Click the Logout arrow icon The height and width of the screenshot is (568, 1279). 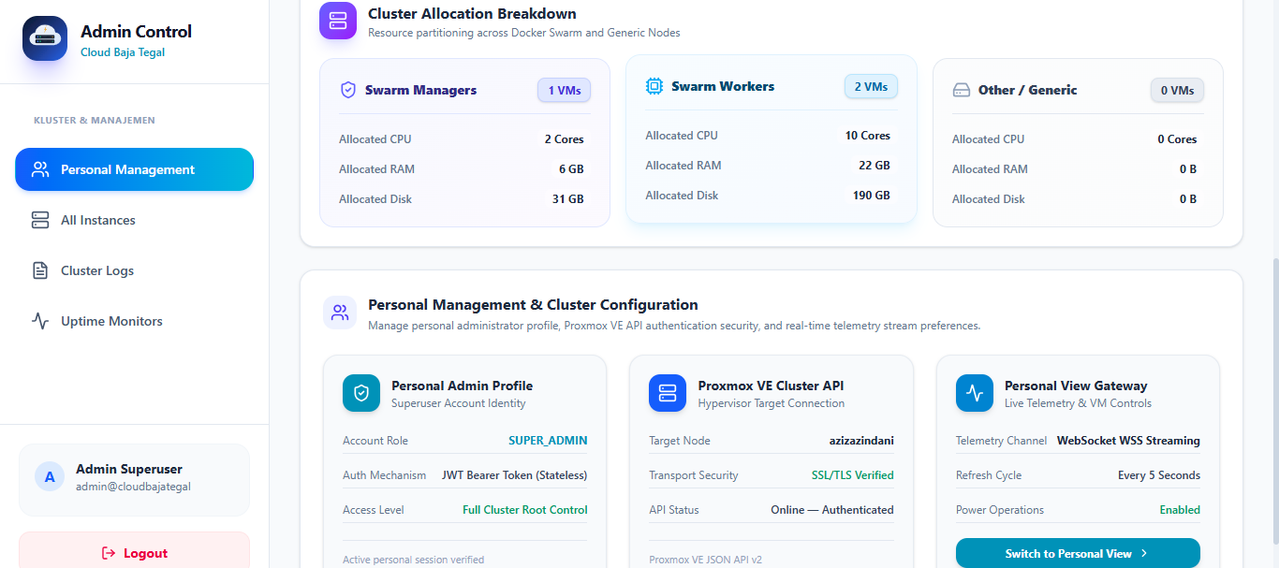(x=109, y=553)
